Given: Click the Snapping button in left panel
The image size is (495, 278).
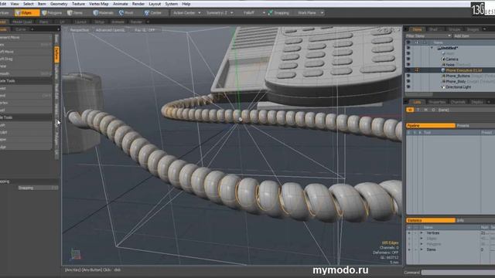Looking at the screenshot, I should coord(38,188).
